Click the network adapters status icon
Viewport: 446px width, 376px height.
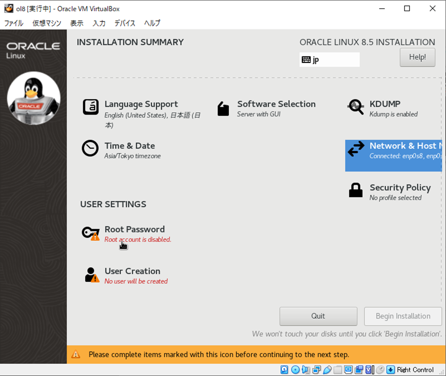click(x=316, y=370)
